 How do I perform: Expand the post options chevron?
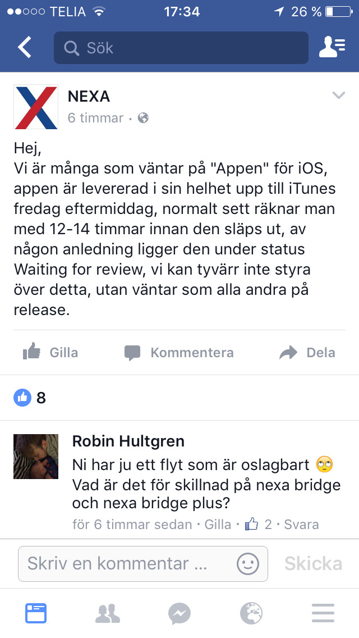(x=338, y=95)
